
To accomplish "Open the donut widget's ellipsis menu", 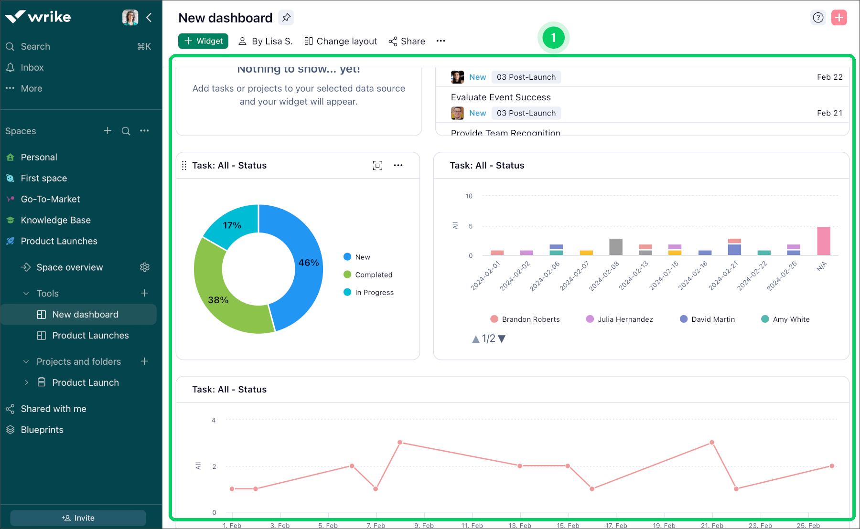I will [398, 165].
